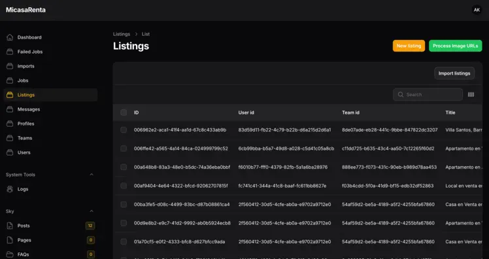Click the MicasaRenta logo
Image resolution: width=489 pixels, height=259 pixels.
pos(25,10)
